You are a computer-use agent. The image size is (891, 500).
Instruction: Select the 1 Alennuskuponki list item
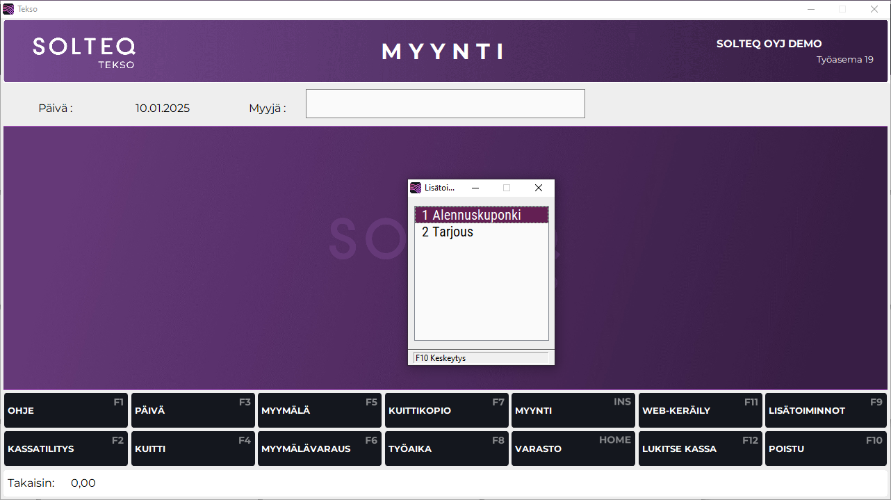(x=481, y=216)
